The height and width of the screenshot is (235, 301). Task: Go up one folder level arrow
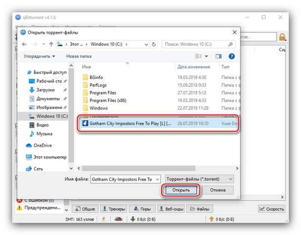(x=51, y=44)
